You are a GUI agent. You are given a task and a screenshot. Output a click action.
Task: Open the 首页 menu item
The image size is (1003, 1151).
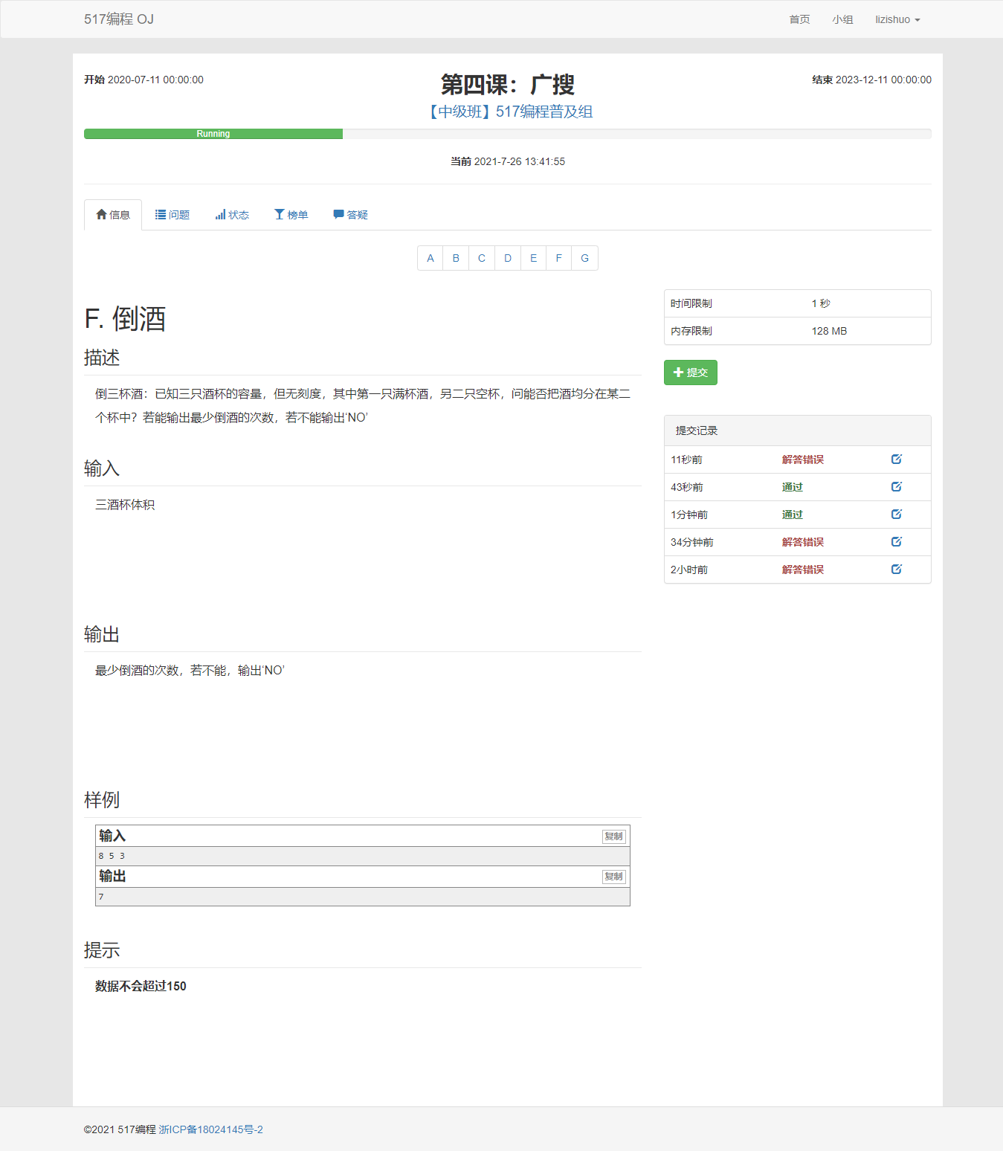(799, 19)
